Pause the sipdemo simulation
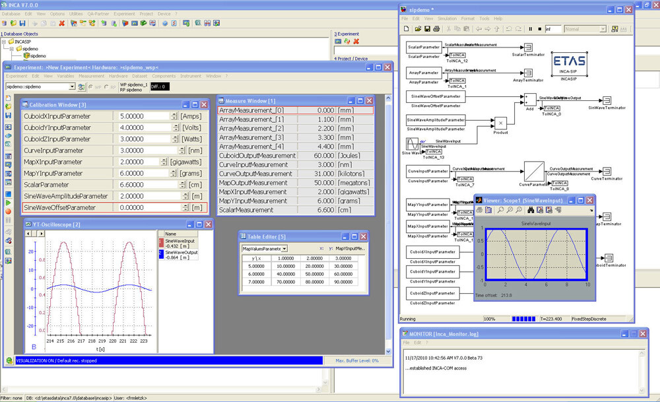The width and height of the screenshot is (660, 402). tap(531, 29)
